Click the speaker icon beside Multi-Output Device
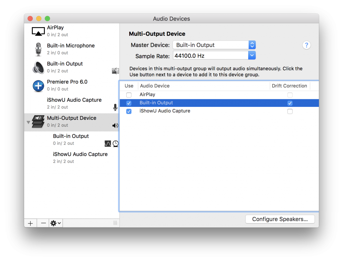 [x=115, y=125]
